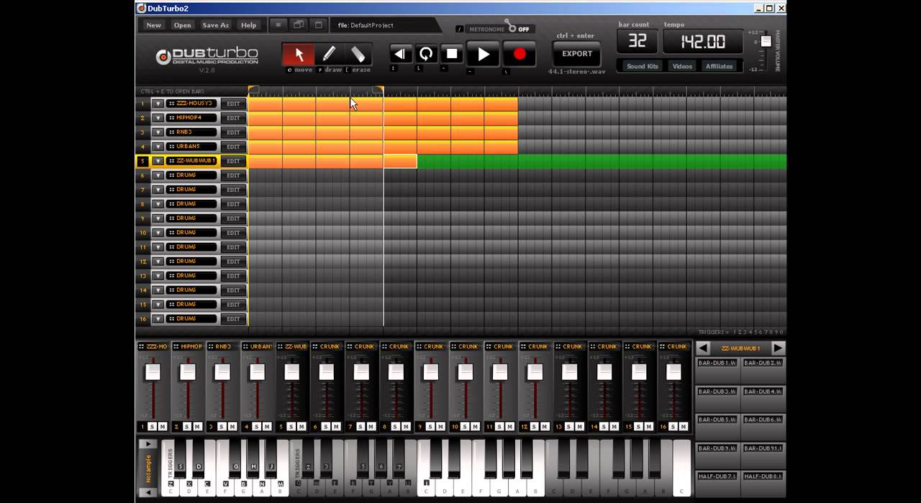Click the keyboard octave down arrow
The image size is (921, 503).
148,492
